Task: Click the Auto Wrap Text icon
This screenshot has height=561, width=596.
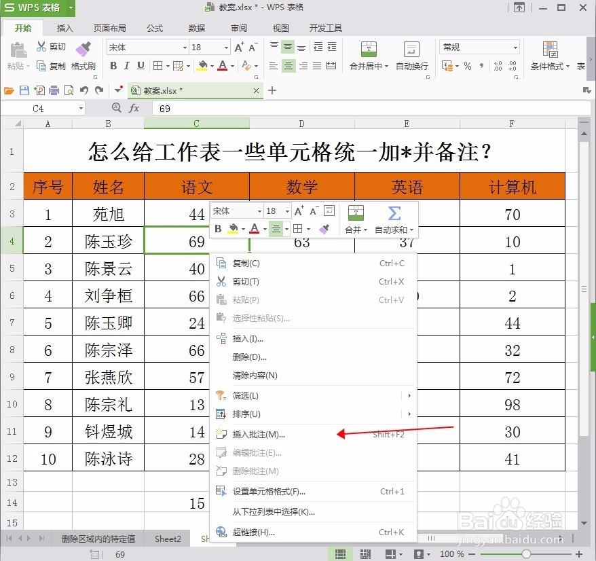Action: 411,49
